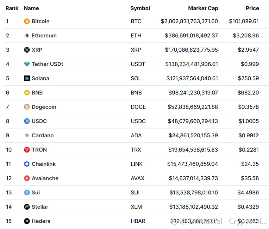The image size is (269, 229).
Task: Open the Stellar name link
Action: 40,207
